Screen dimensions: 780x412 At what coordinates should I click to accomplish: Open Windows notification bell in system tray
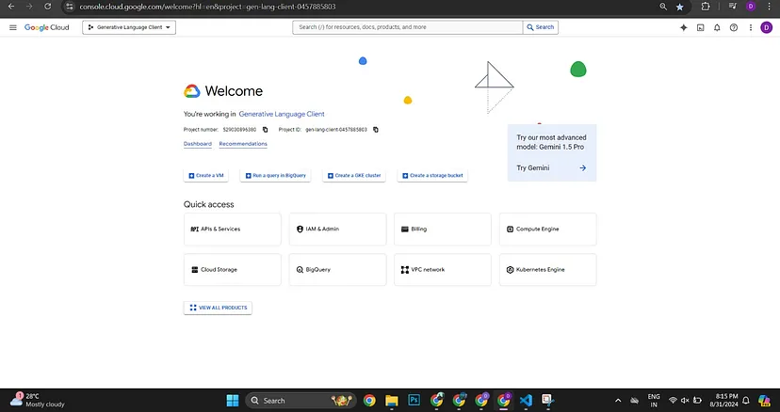(746, 401)
